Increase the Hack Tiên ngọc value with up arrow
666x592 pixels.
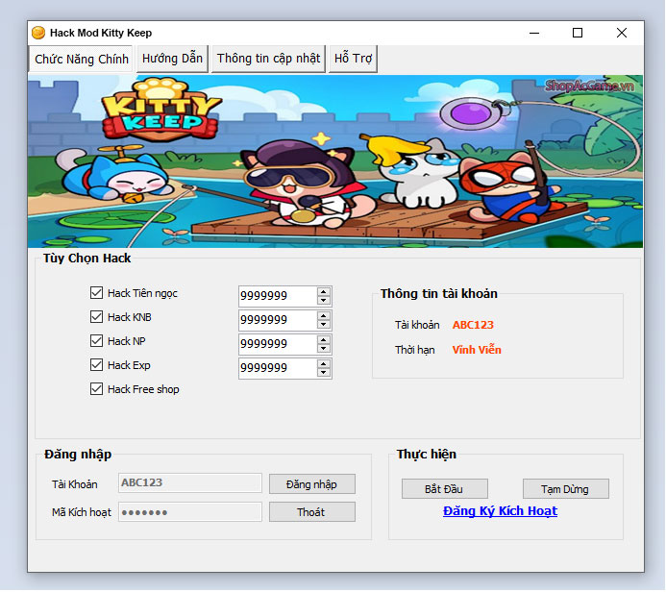(x=324, y=292)
